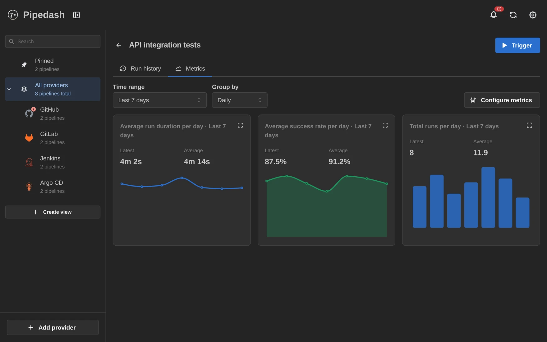Click the lowest point on success rate chart
Screen dimensions: 547x342
click(327, 191)
